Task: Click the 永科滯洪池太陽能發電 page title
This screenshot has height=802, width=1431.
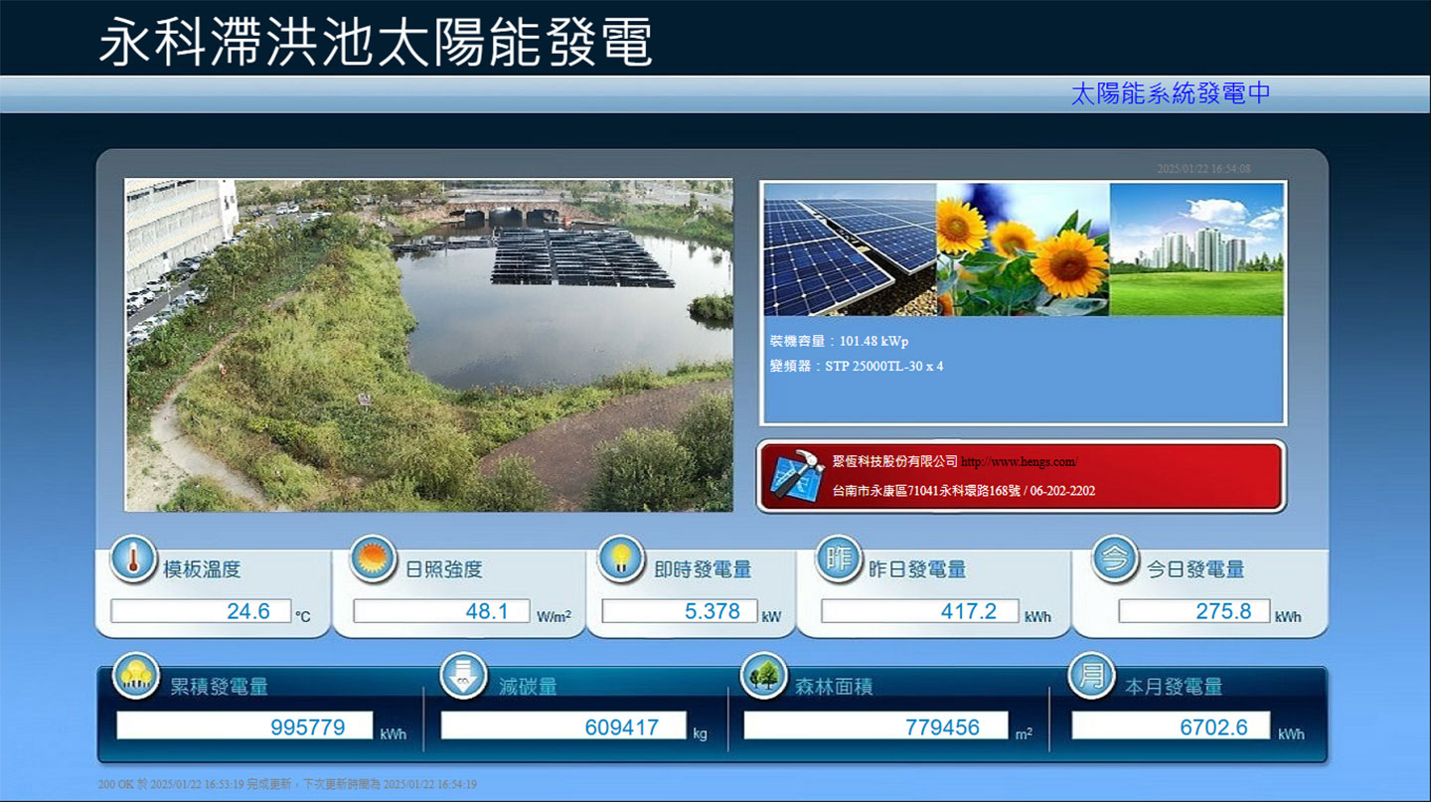Action: 375,41
